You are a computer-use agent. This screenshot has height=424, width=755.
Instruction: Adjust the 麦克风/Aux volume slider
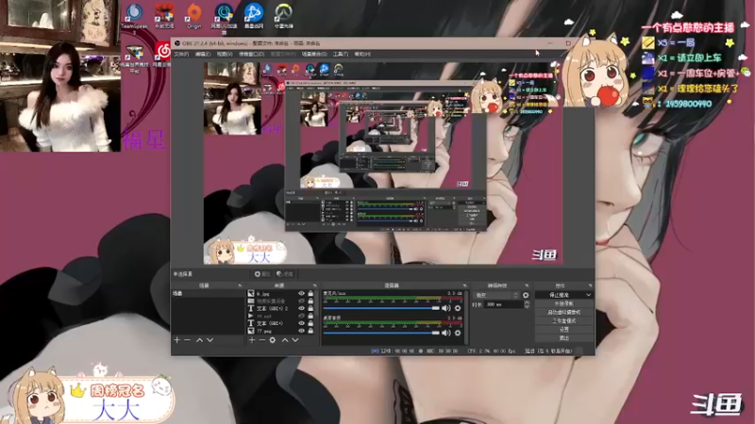click(381, 308)
